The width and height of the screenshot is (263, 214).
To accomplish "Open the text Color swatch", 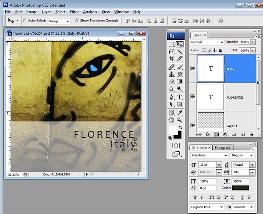I will 240,188.
